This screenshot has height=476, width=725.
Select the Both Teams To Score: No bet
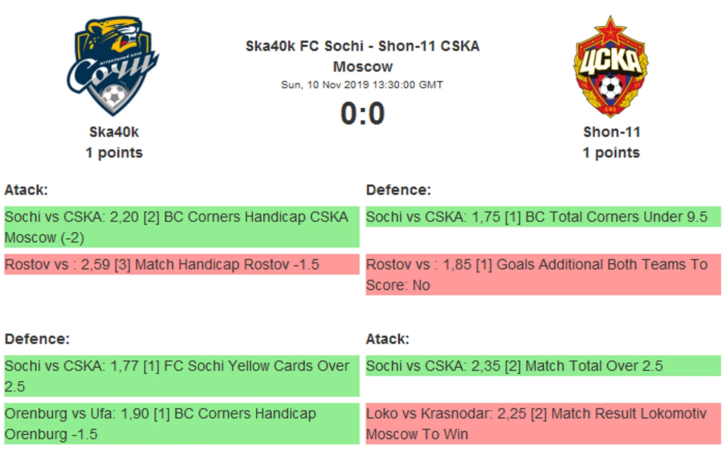click(543, 274)
